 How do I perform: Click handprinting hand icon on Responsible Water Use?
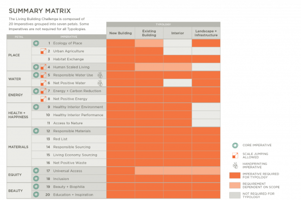(100, 75)
